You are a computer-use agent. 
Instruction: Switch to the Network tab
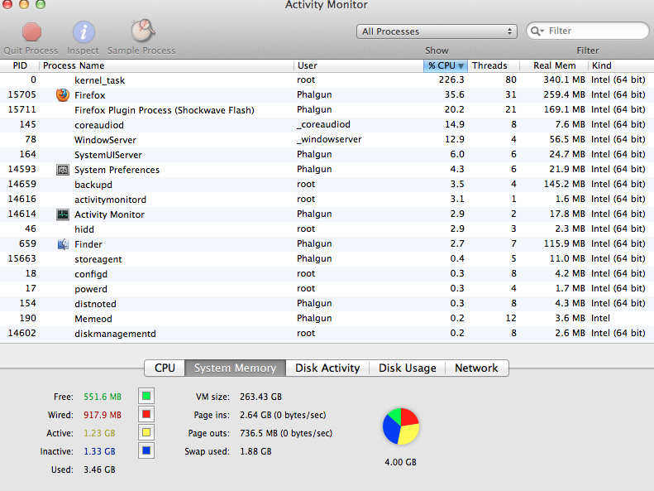(x=477, y=368)
